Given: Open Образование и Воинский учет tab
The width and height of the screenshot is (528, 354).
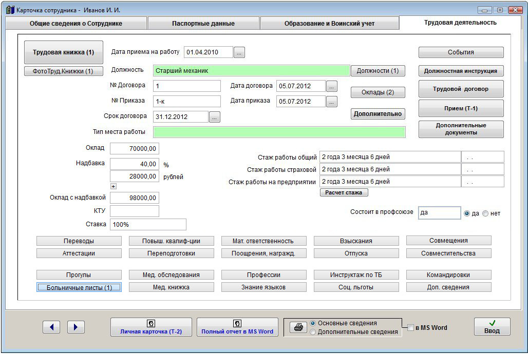Looking at the screenshot, I should pyautogui.click(x=329, y=24).
